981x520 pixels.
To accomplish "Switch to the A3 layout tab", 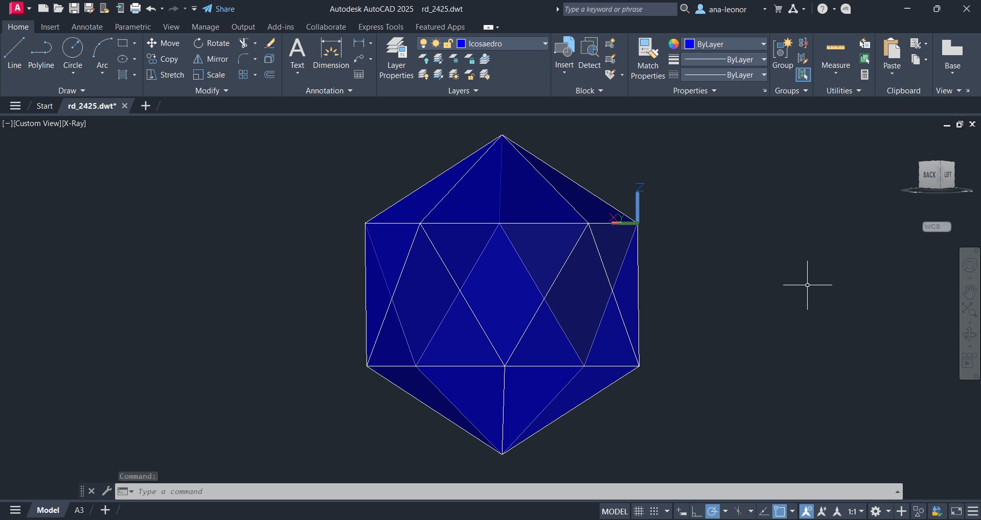I will [x=79, y=510].
